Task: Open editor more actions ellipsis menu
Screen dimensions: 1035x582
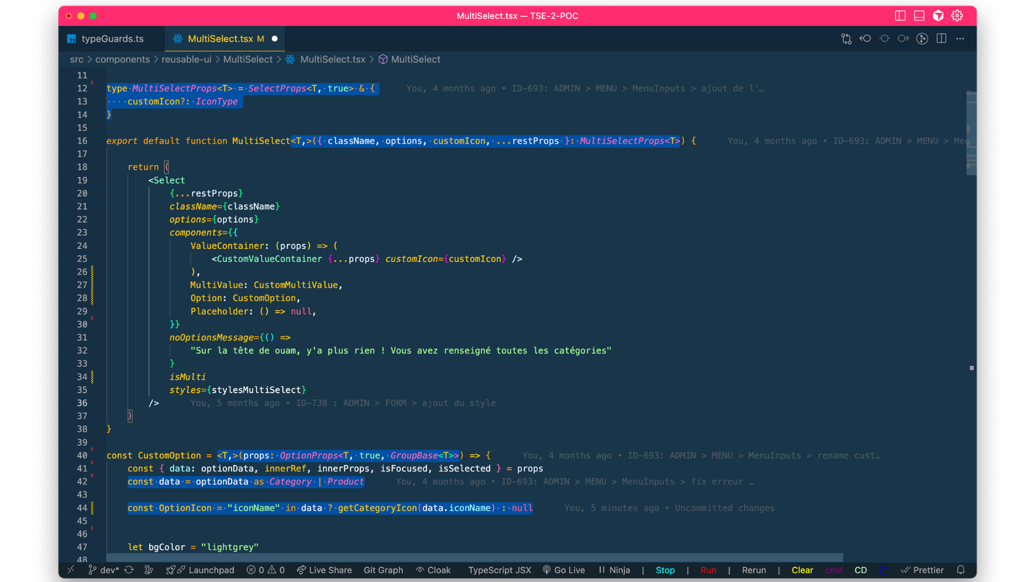Action: [x=960, y=39]
